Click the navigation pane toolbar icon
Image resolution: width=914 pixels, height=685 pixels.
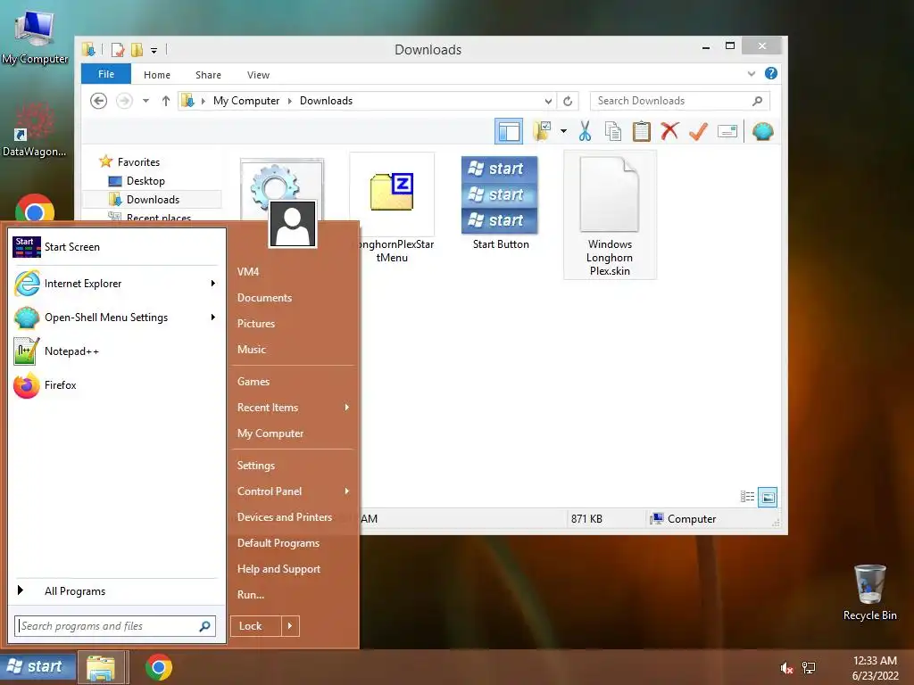click(x=508, y=131)
